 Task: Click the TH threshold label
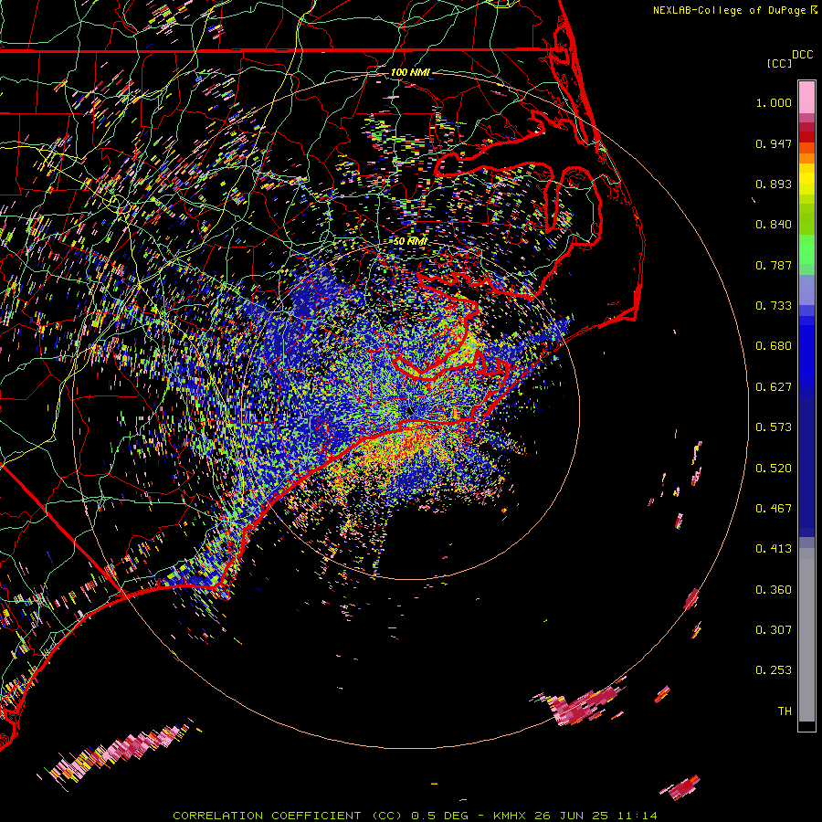tap(785, 711)
